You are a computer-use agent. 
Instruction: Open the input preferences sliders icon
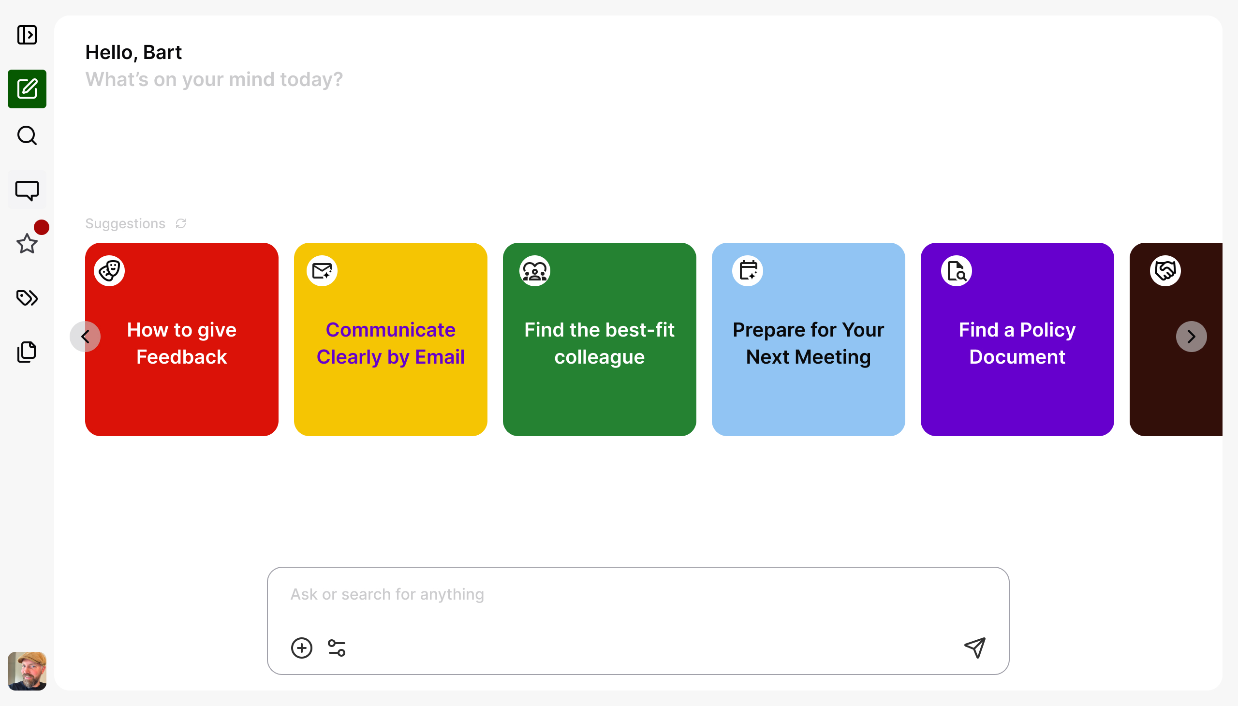pos(337,647)
